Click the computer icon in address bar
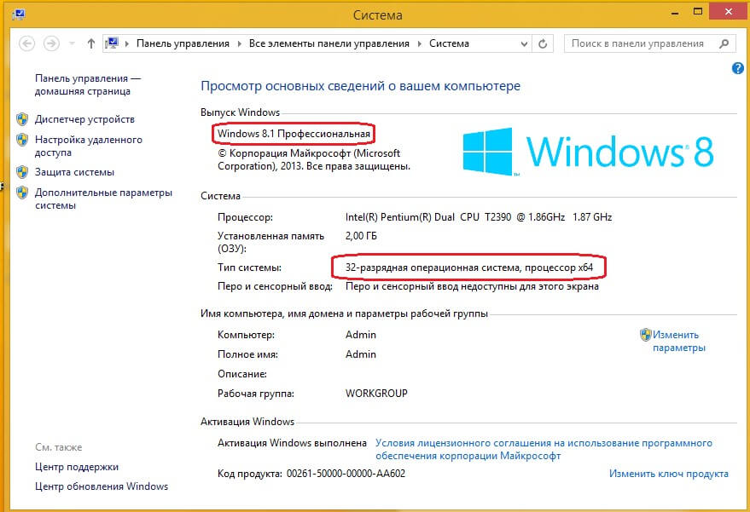 pos(112,43)
